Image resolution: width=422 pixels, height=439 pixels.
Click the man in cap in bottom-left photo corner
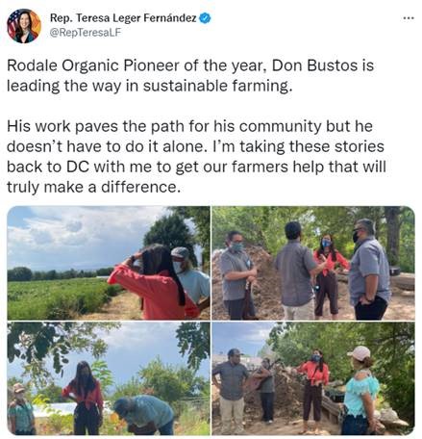[20, 408]
